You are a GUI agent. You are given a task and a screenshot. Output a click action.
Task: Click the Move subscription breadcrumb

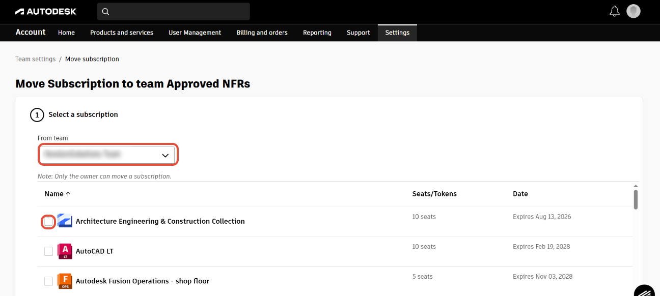tap(92, 59)
